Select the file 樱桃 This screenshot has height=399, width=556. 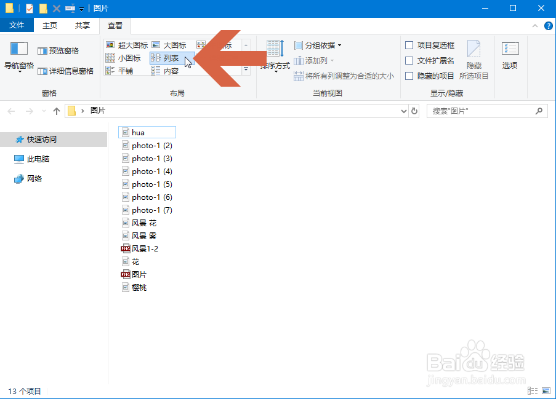click(x=134, y=288)
